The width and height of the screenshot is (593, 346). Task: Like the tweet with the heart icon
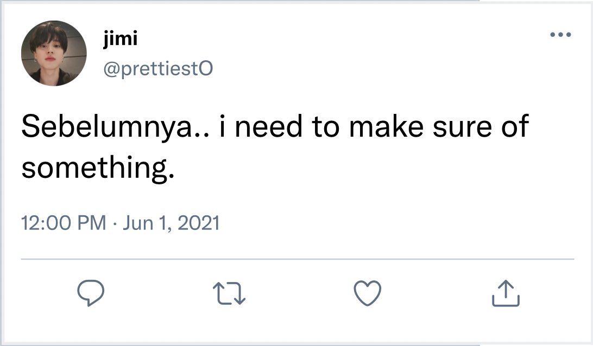(x=368, y=293)
